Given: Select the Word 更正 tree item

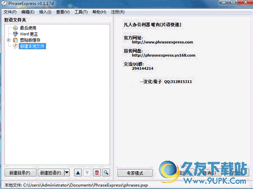Looking at the screenshot, I should pyautogui.click(x=29, y=34).
